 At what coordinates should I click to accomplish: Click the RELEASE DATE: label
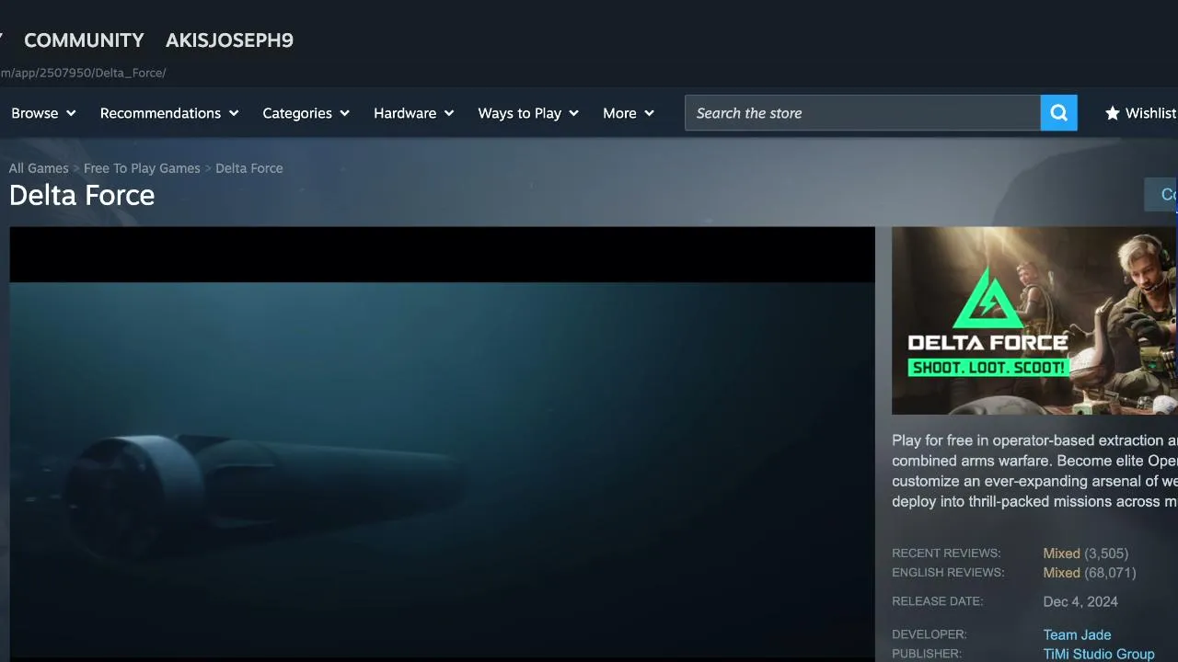(938, 601)
